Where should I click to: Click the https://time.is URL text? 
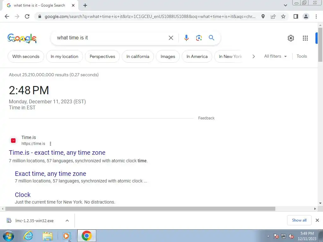coord(33,144)
